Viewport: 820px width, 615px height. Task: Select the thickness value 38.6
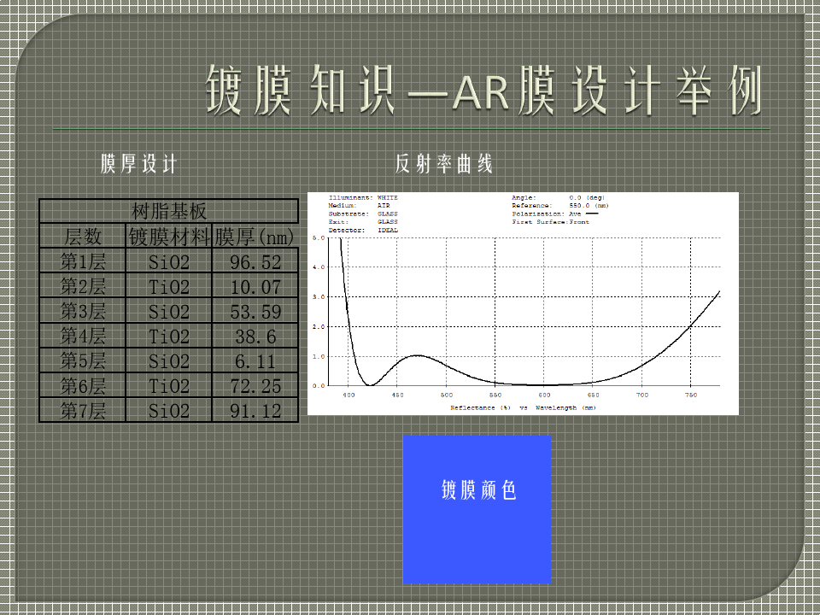coord(255,335)
